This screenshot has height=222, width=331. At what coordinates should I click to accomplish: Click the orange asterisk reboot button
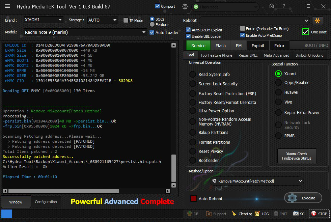[317, 21]
